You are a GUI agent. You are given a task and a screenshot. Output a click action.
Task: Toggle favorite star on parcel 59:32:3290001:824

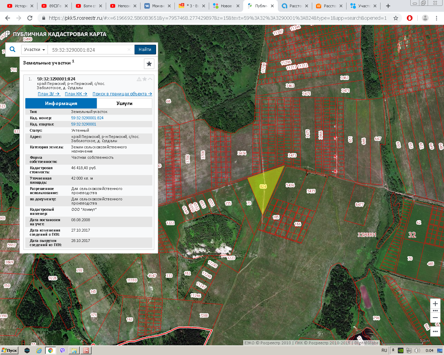(x=145, y=79)
